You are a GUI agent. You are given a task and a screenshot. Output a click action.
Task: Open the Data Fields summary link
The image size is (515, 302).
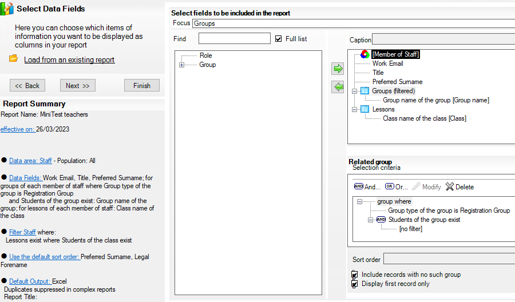click(x=25, y=177)
